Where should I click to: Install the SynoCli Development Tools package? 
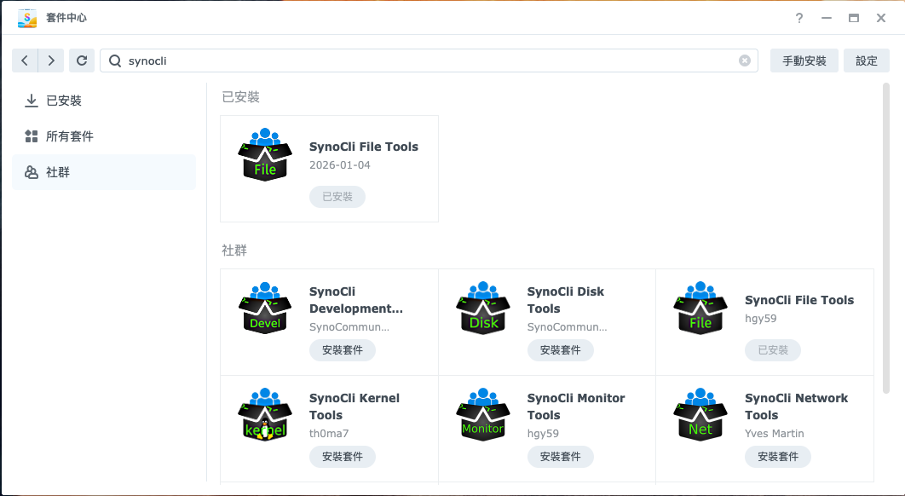[342, 349]
